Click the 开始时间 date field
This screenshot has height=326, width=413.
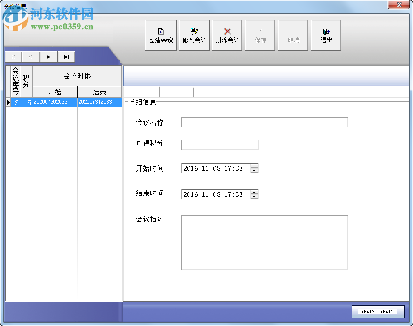(216, 168)
